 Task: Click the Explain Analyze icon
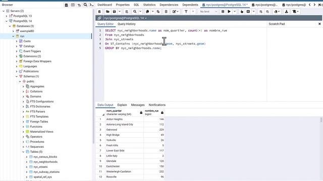pos(248,12)
